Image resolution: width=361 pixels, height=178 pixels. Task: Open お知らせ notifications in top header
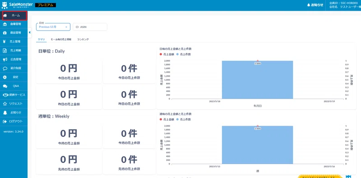315,5
